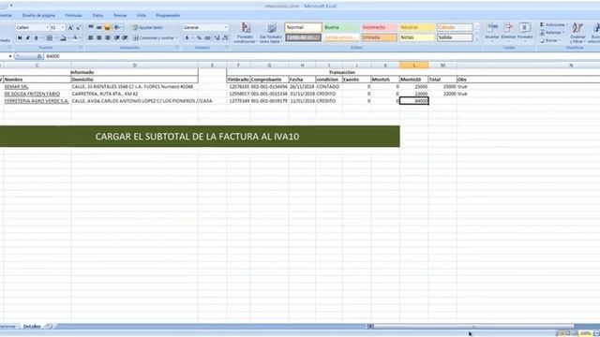Decrease indent icon
Image resolution: width=600 pixels, height=337 pixels.
pyautogui.click(x=116, y=37)
